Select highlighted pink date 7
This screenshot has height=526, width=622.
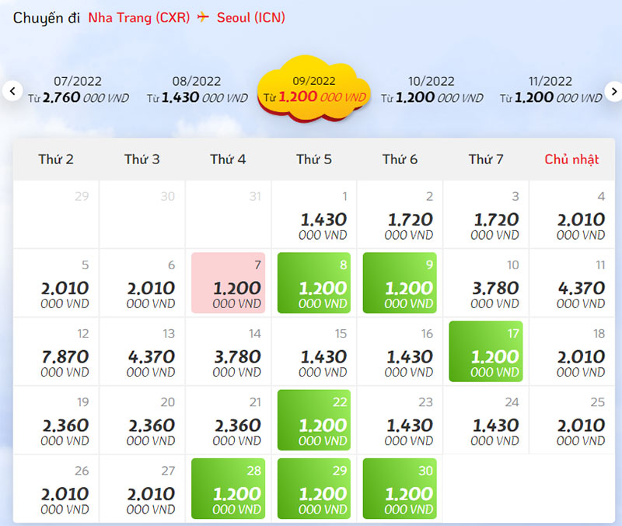point(228,283)
